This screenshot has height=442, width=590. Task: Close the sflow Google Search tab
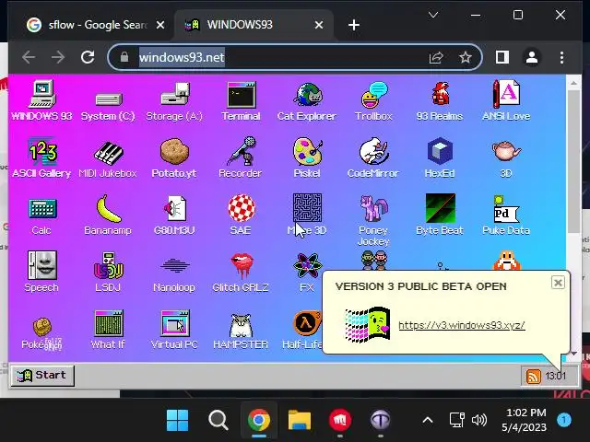pyautogui.click(x=159, y=25)
